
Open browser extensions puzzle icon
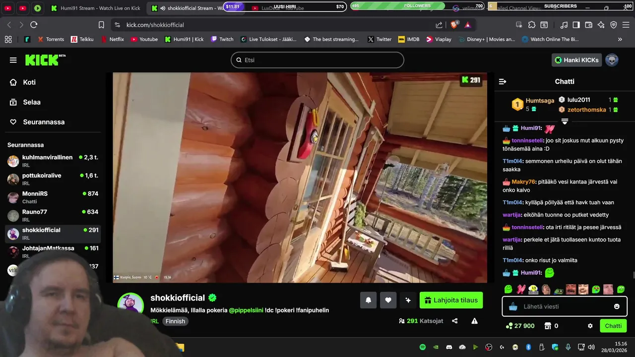pos(531,25)
